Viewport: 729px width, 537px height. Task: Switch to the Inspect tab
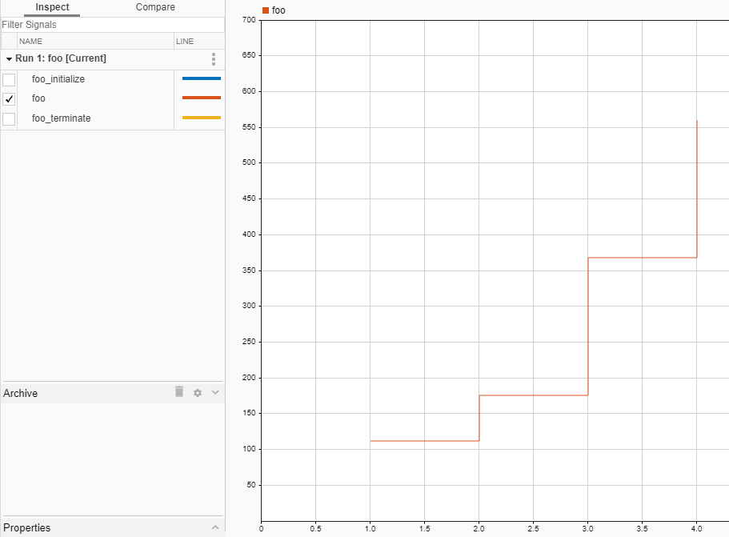[x=52, y=7]
